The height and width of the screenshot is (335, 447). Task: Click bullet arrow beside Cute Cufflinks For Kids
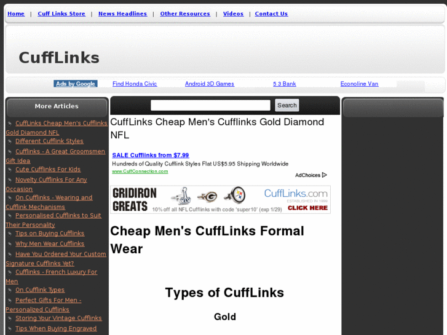click(x=10, y=170)
